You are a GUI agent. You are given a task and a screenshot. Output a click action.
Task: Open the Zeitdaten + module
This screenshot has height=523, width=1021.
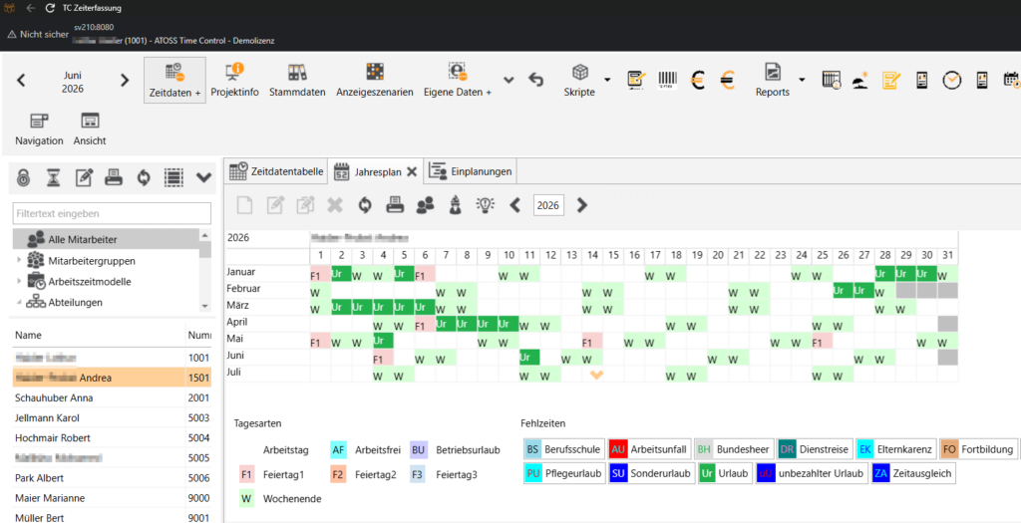pyautogui.click(x=174, y=80)
